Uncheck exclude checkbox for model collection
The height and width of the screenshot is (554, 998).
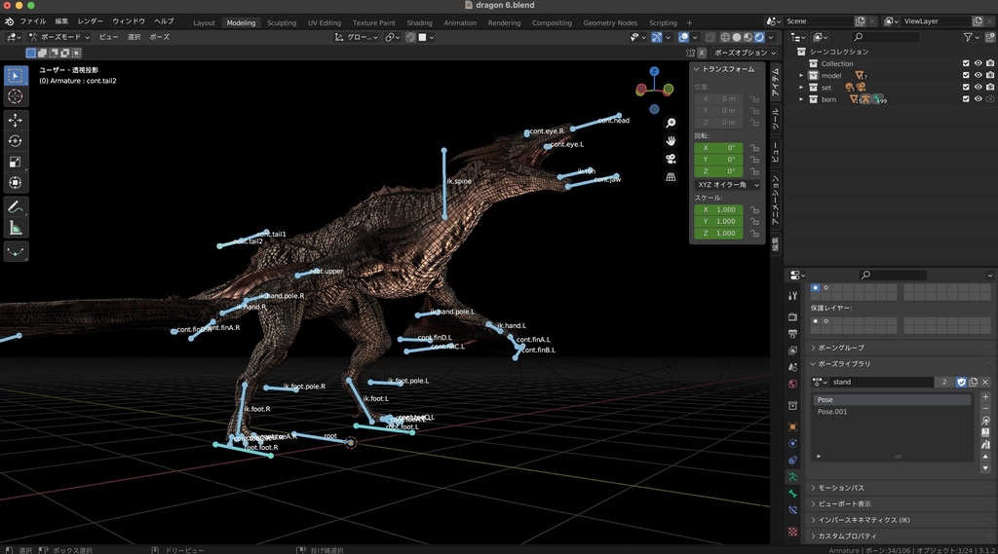[966, 76]
